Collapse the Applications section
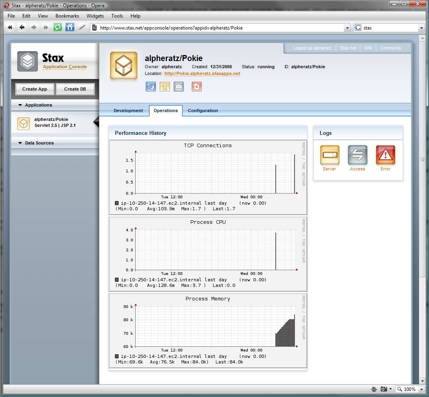Screen dimensions: 429x397 [x=20, y=105]
